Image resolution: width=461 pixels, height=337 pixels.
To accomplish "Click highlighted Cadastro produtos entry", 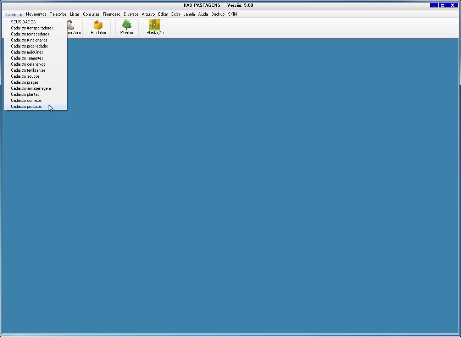I will click(35, 106).
